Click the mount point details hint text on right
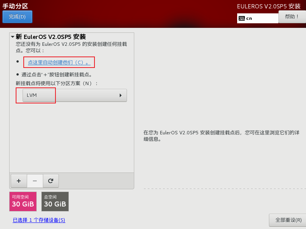Screen dimensions: 306x229 (221, 136)
